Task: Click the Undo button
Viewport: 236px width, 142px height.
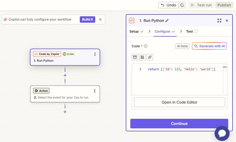Action: click(x=168, y=5)
